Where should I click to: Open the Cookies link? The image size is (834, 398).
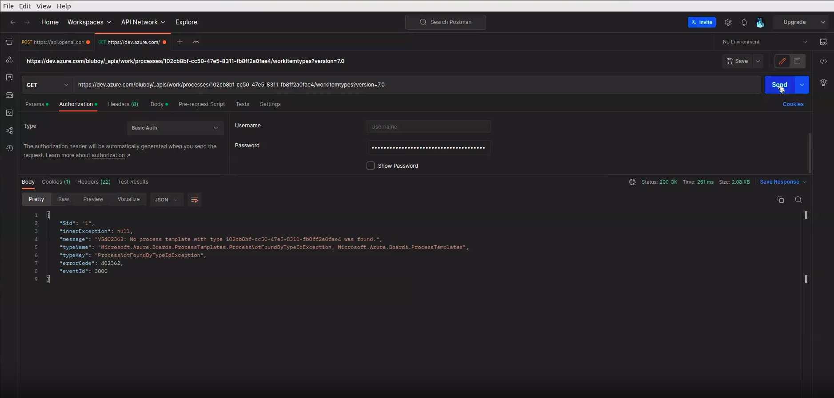coord(793,104)
